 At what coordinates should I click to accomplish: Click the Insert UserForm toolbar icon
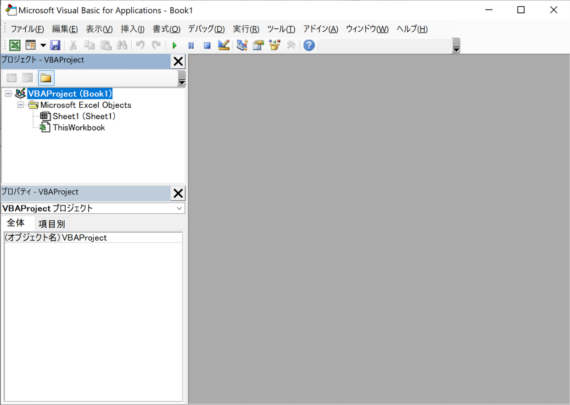tap(31, 45)
